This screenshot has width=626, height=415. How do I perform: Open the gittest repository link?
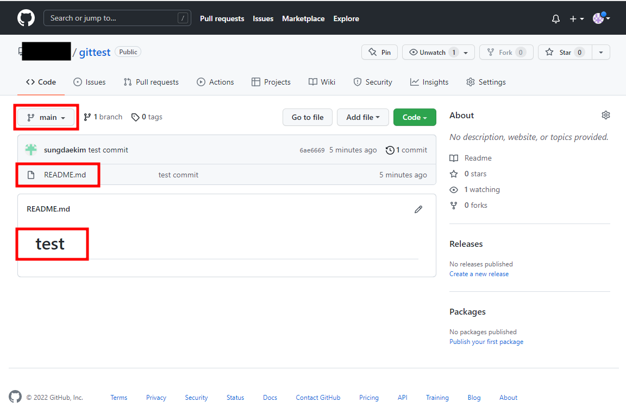pos(95,52)
